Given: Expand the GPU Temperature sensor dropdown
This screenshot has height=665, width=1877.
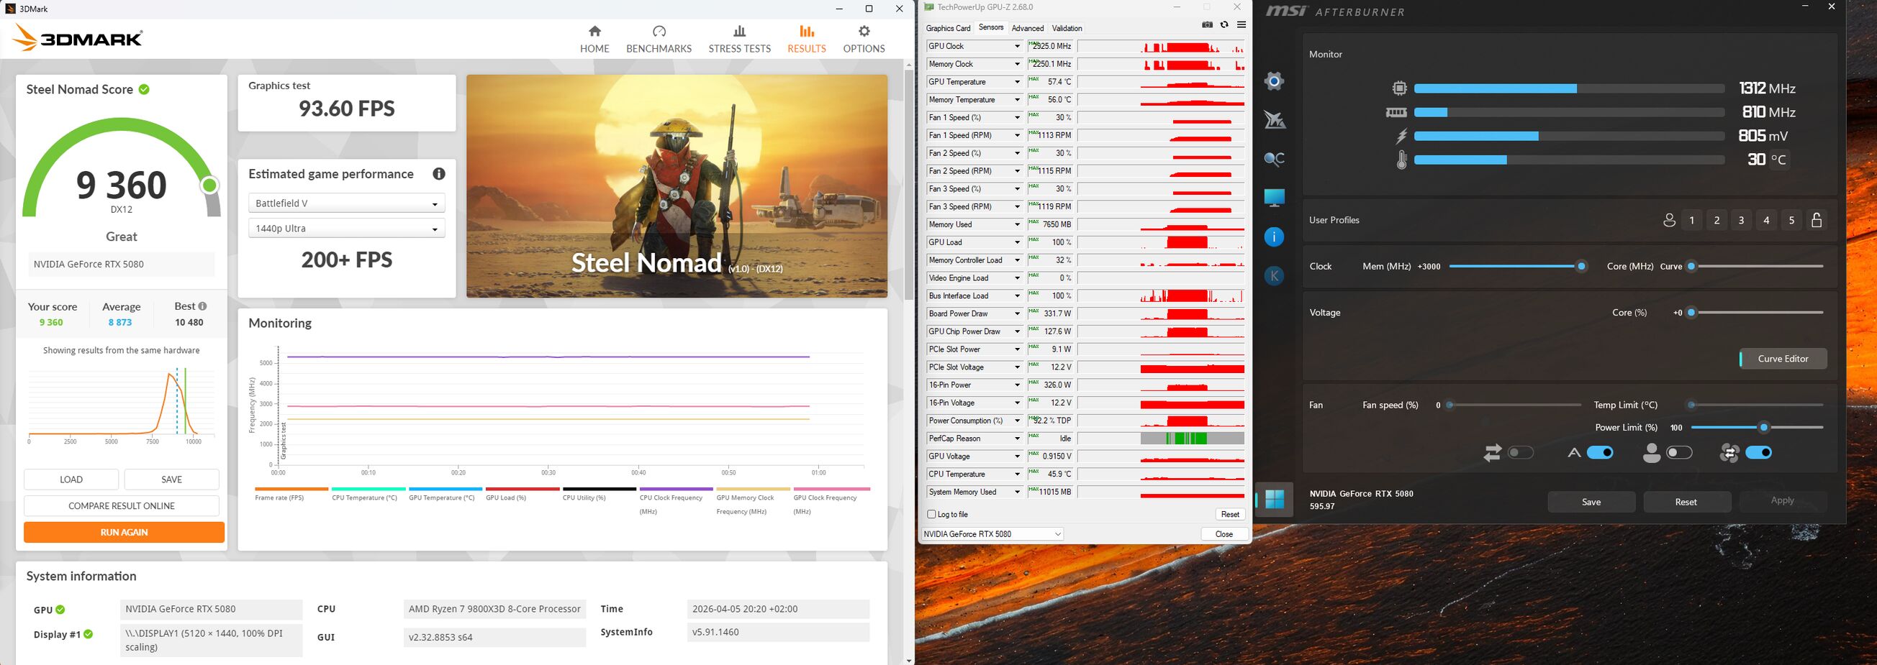Looking at the screenshot, I should pos(1017,82).
